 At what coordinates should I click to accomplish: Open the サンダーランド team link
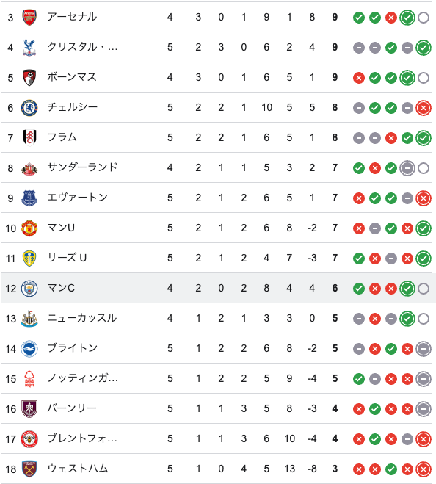pyautogui.click(x=82, y=167)
